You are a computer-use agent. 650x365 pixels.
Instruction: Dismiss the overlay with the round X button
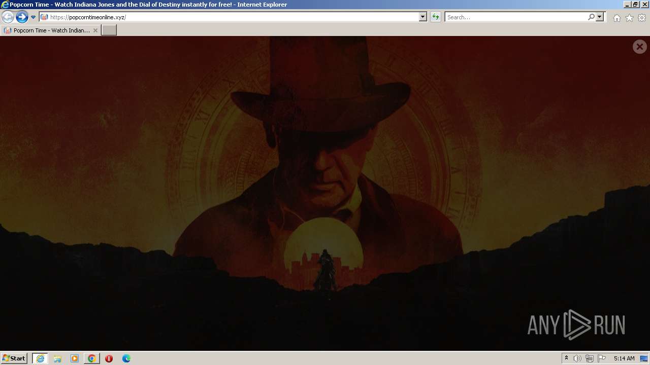coord(639,47)
